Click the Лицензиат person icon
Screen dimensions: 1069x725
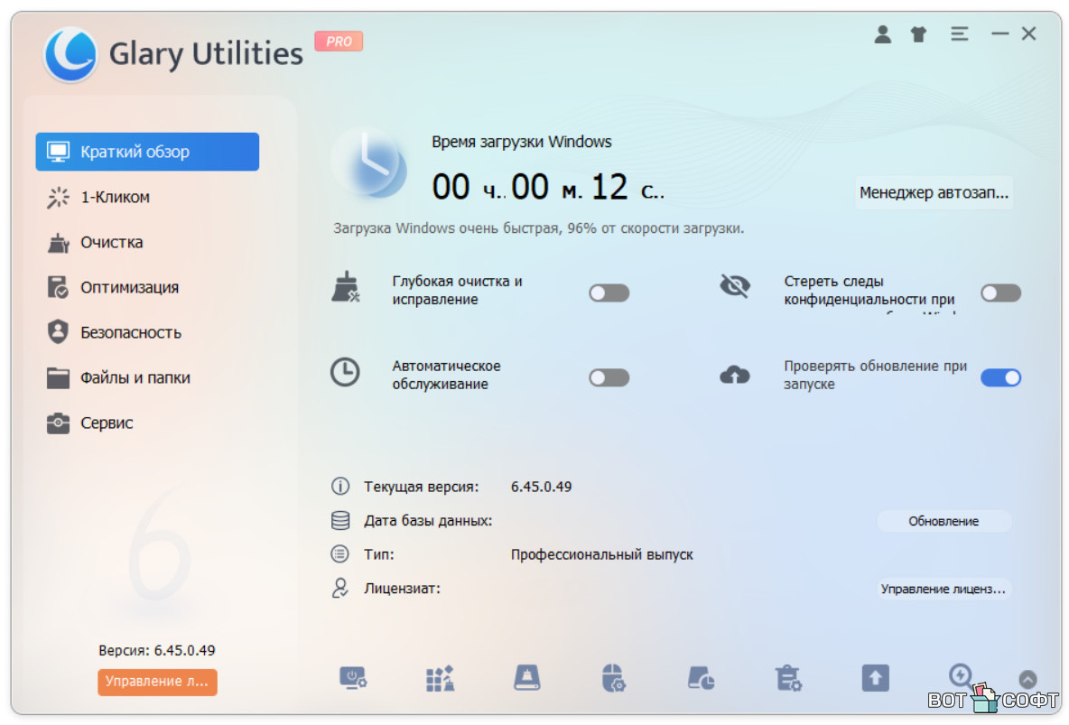pos(340,588)
